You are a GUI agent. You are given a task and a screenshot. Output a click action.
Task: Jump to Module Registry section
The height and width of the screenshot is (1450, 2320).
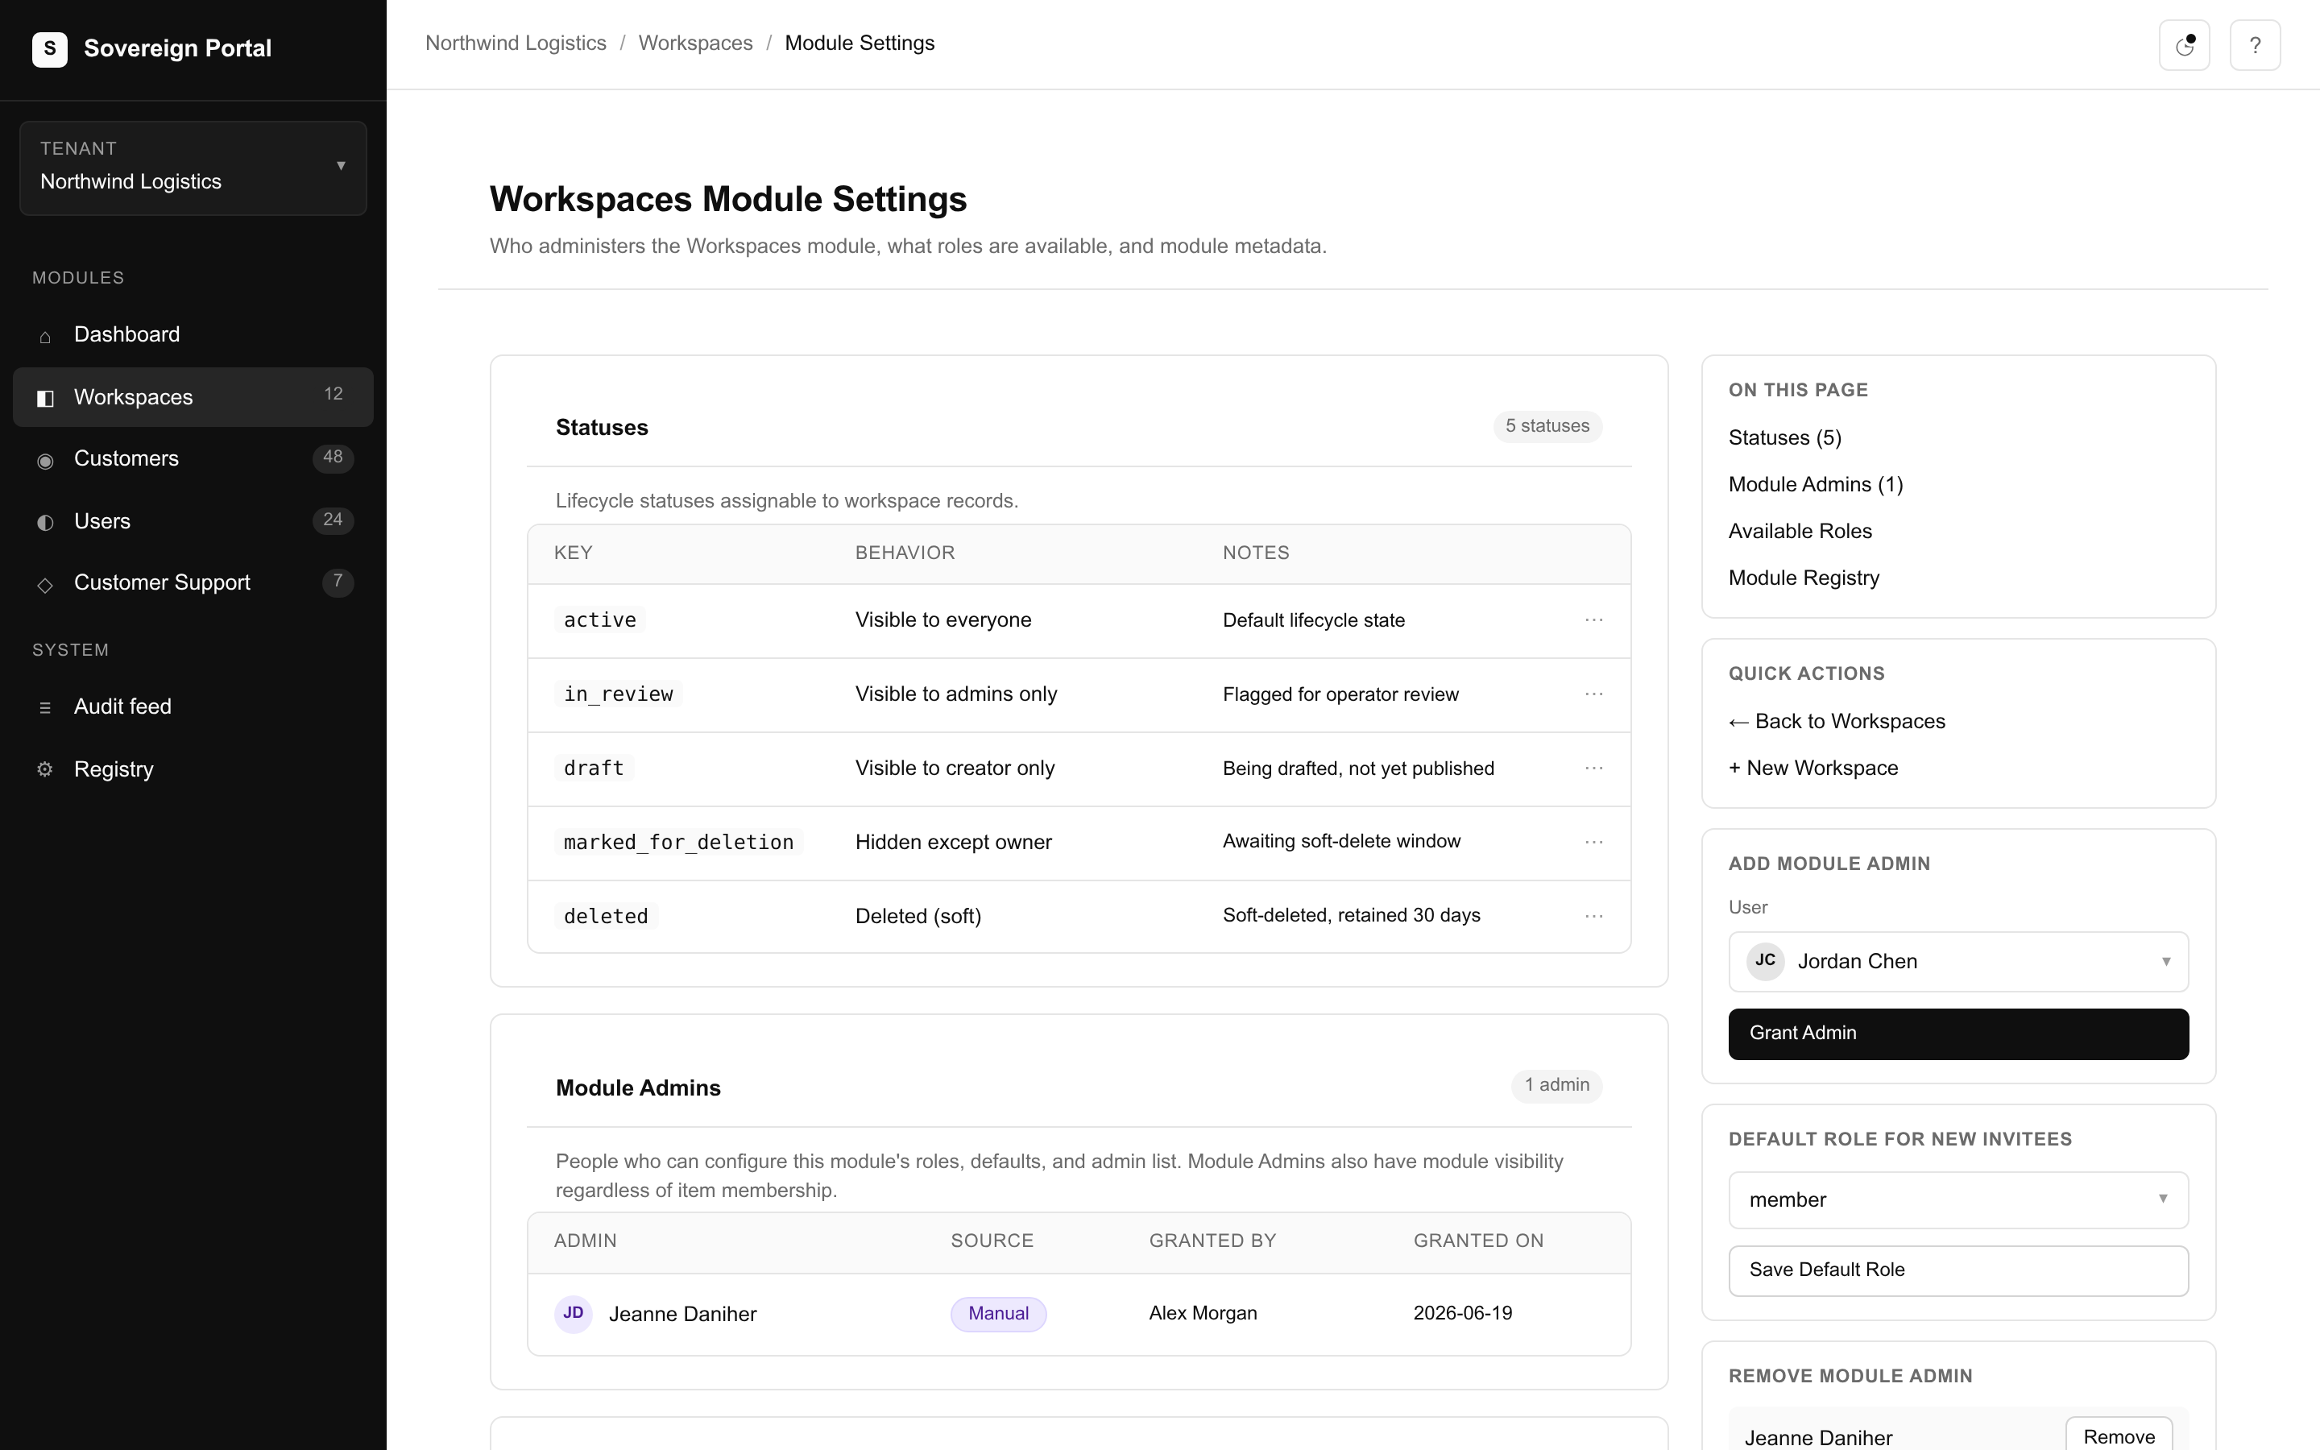click(1804, 578)
